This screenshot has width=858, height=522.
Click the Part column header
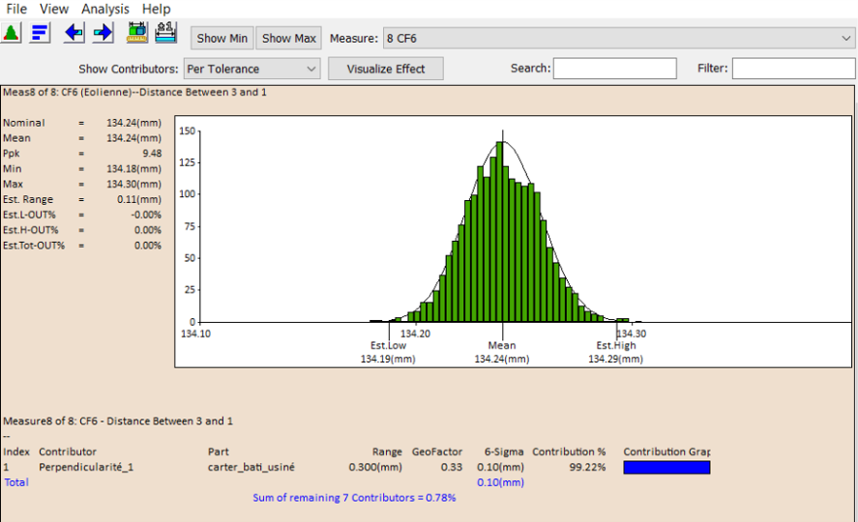219,452
